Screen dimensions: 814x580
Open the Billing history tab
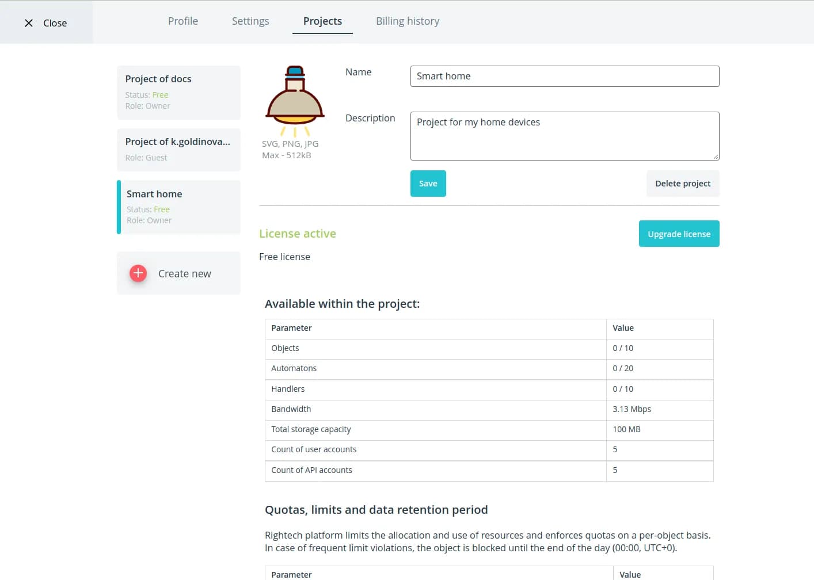pos(408,21)
